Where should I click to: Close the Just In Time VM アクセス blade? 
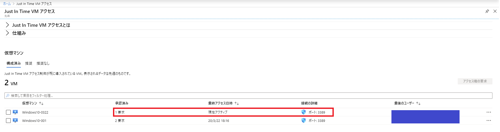point(495,11)
